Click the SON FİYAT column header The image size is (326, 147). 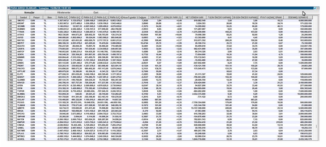tap(156, 17)
